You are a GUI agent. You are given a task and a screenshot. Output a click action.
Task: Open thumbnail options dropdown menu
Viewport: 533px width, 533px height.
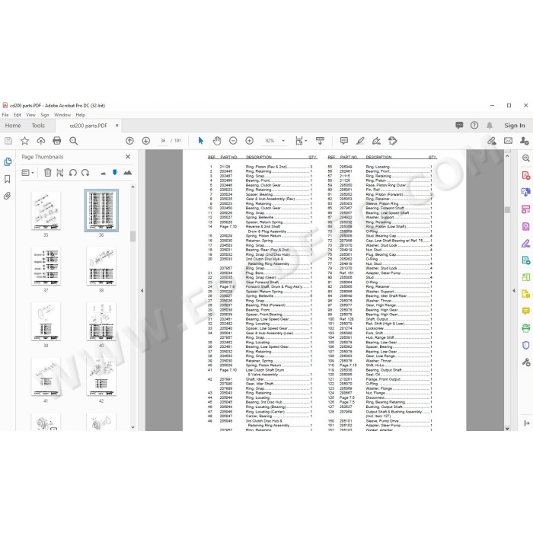point(28,173)
